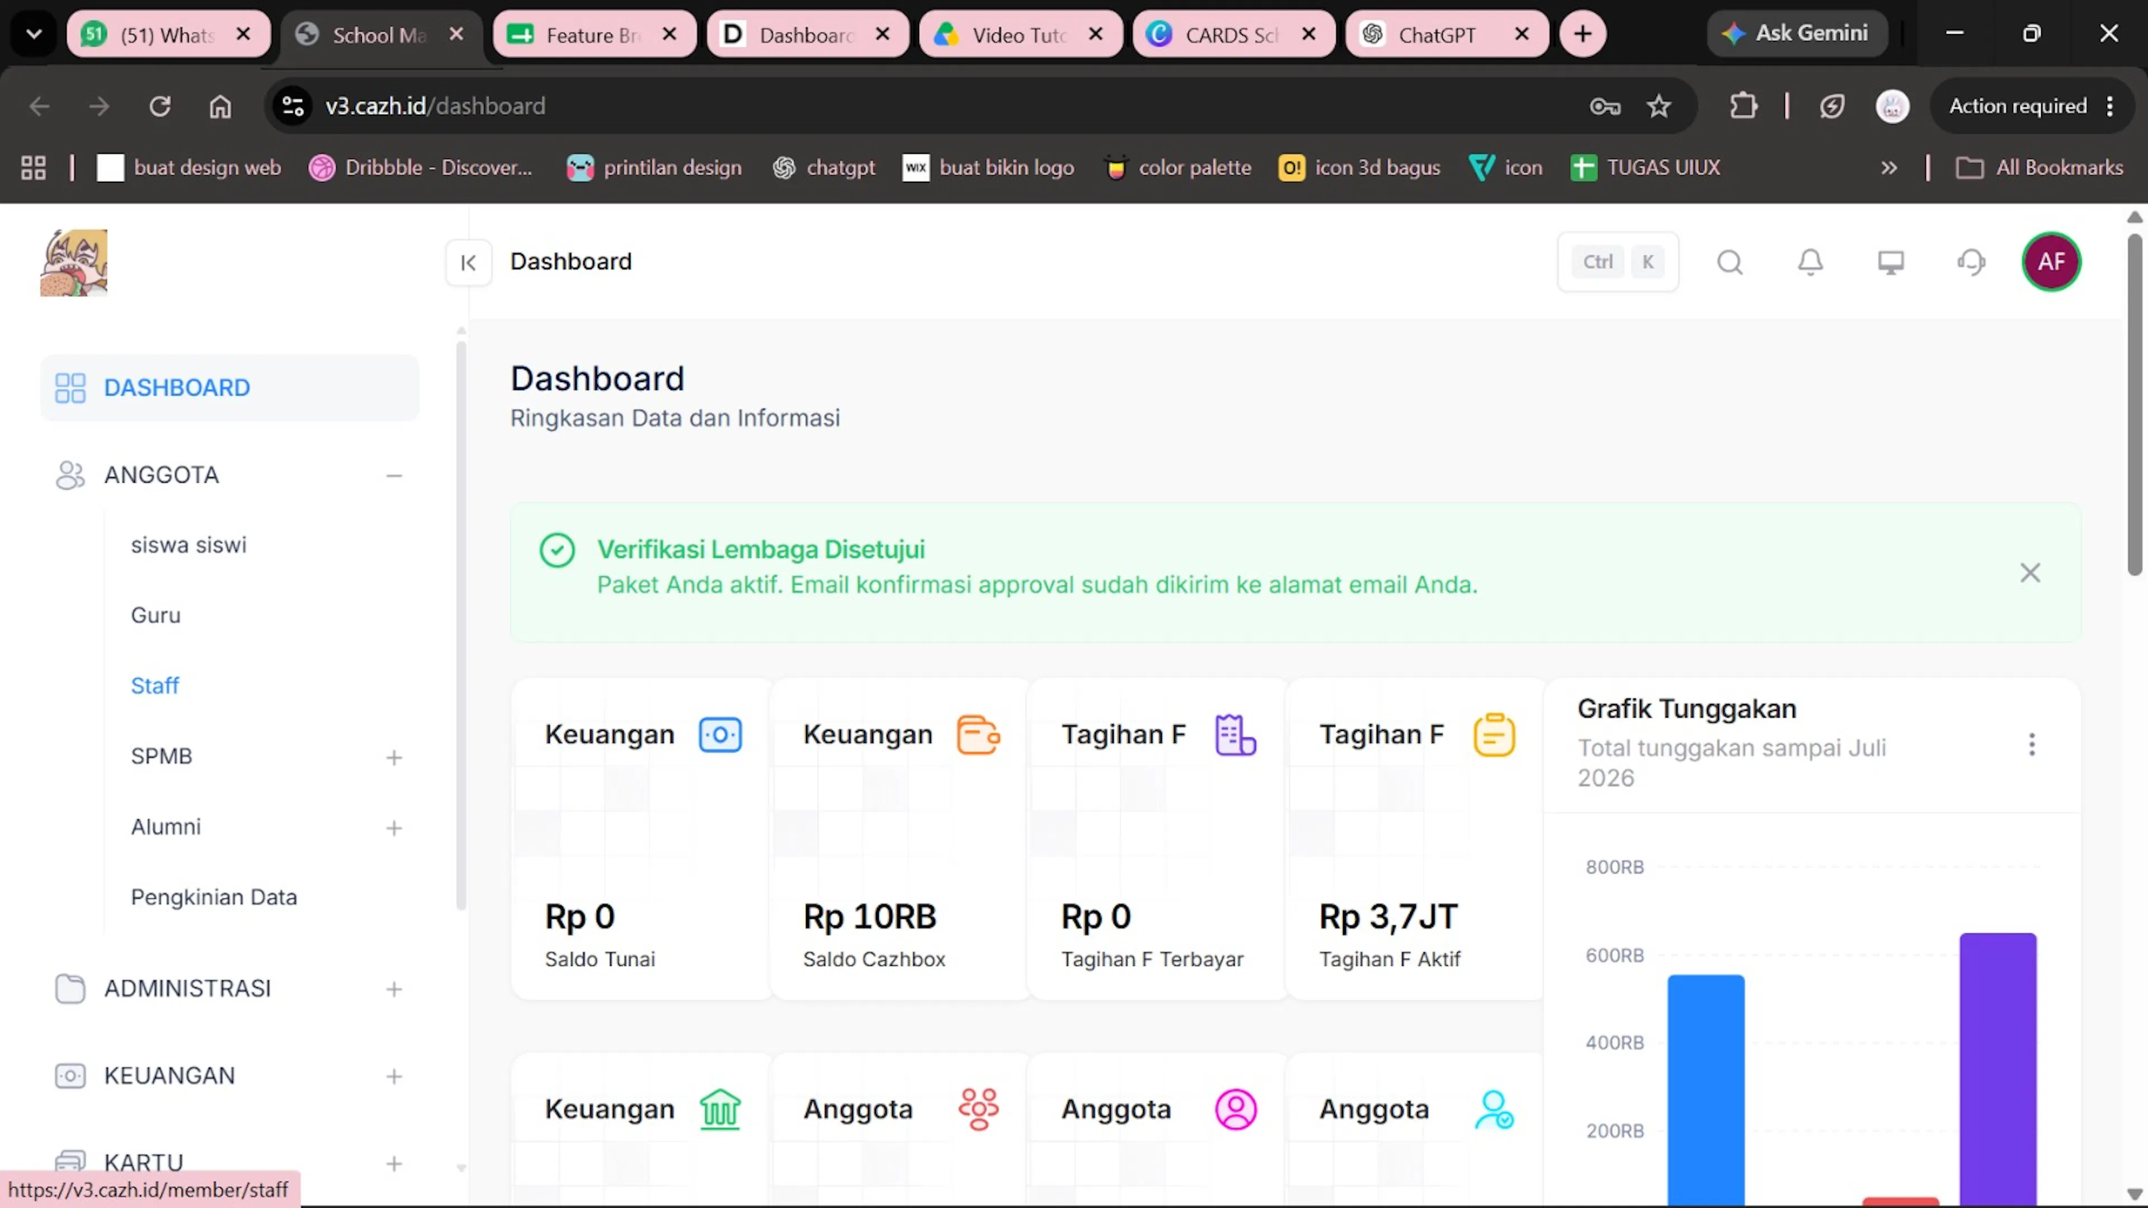Expand the KARTU menu section

pos(394,1164)
